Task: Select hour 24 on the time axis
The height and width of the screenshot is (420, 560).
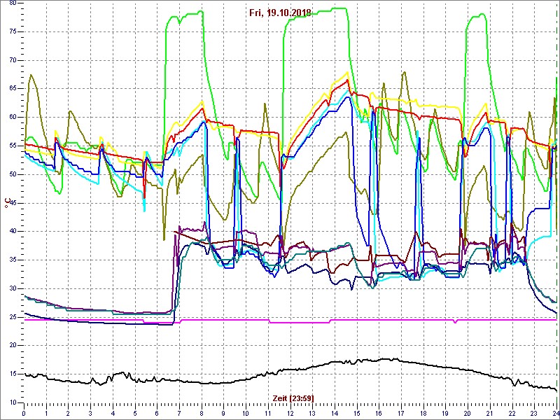Action: (x=555, y=413)
